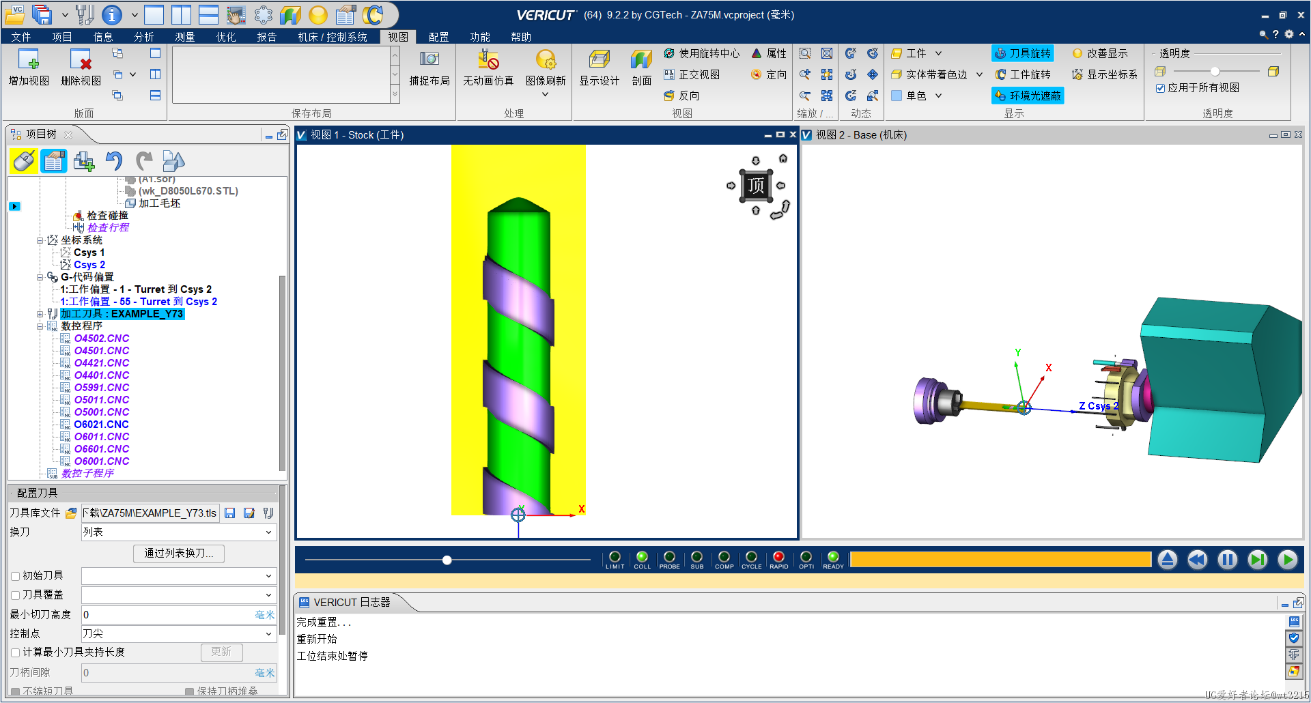Image resolution: width=1311 pixels, height=703 pixels.
Task: Open the 换刀 列表 combo box
Action: point(179,532)
